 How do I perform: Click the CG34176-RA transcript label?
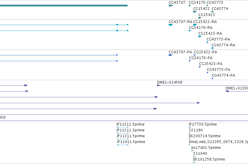(x=200, y=28)
